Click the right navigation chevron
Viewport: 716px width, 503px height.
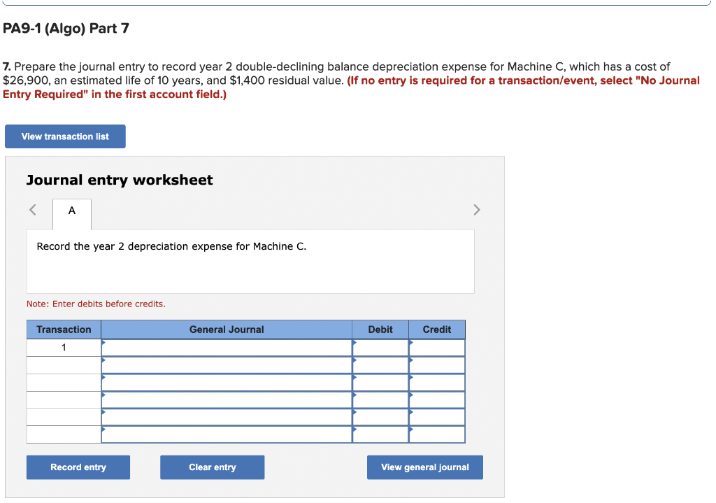tap(476, 209)
